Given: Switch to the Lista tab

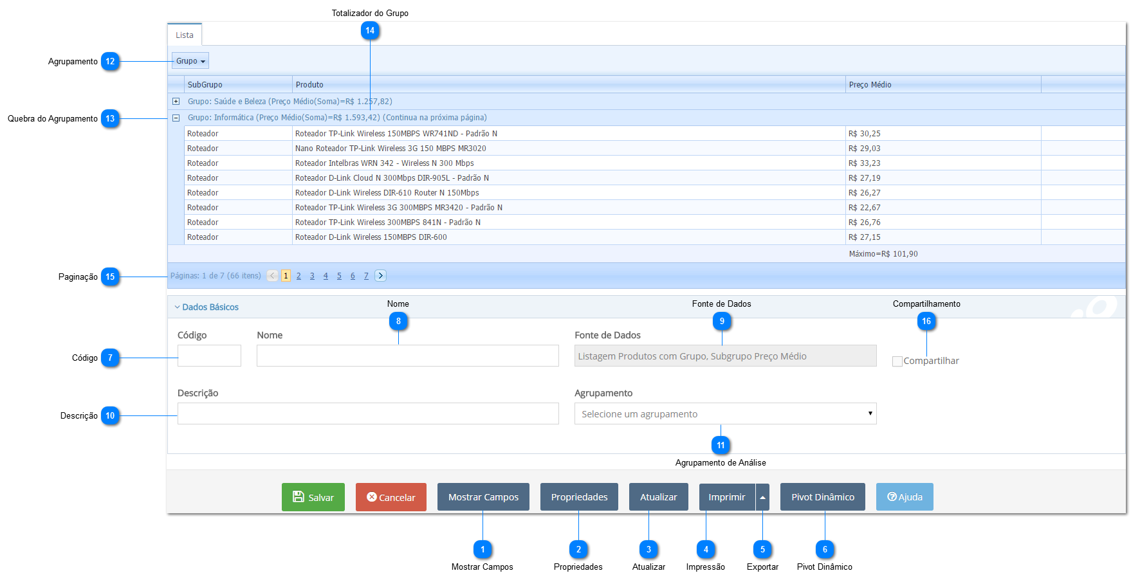Looking at the screenshot, I should click(x=185, y=35).
